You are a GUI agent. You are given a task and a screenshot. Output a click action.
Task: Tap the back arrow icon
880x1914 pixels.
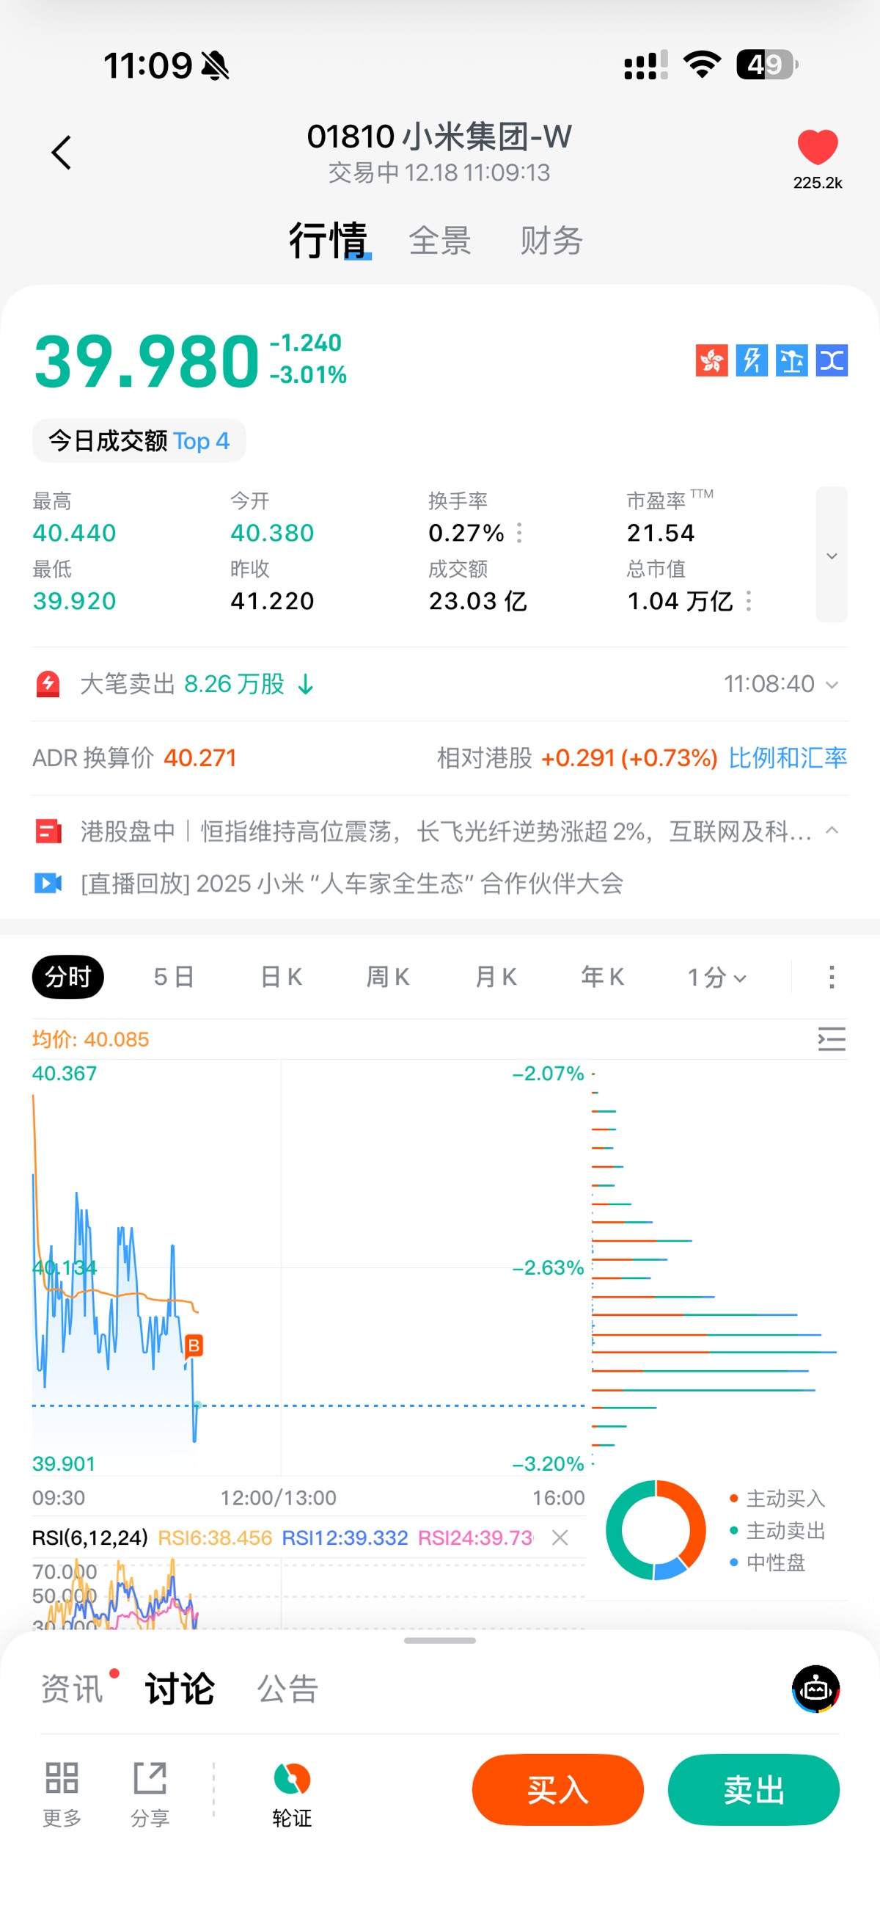(62, 153)
